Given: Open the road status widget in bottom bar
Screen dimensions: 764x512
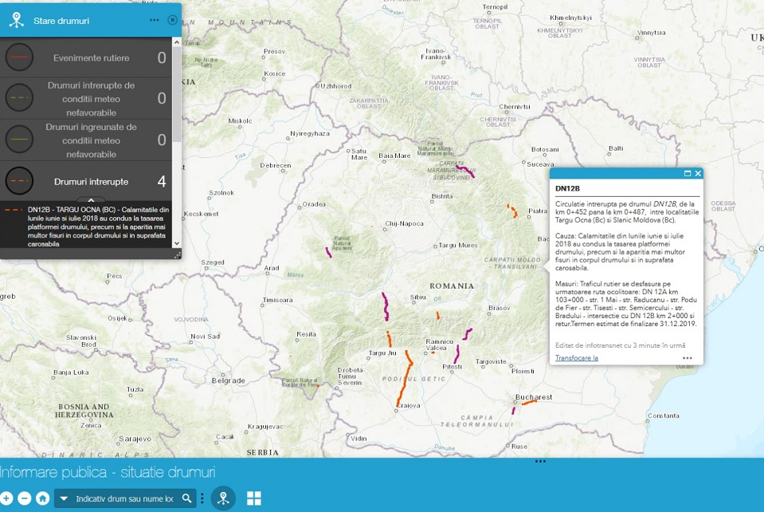Looking at the screenshot, I should [223, 498].
